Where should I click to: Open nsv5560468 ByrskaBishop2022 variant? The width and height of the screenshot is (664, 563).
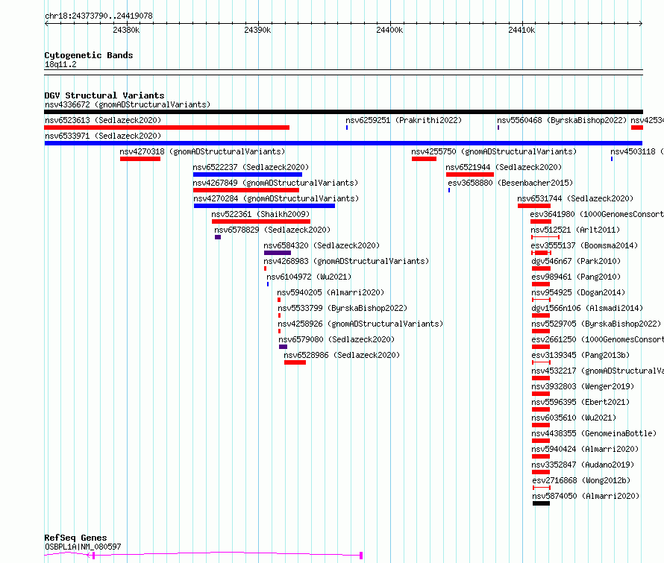[x=562, y=120]
